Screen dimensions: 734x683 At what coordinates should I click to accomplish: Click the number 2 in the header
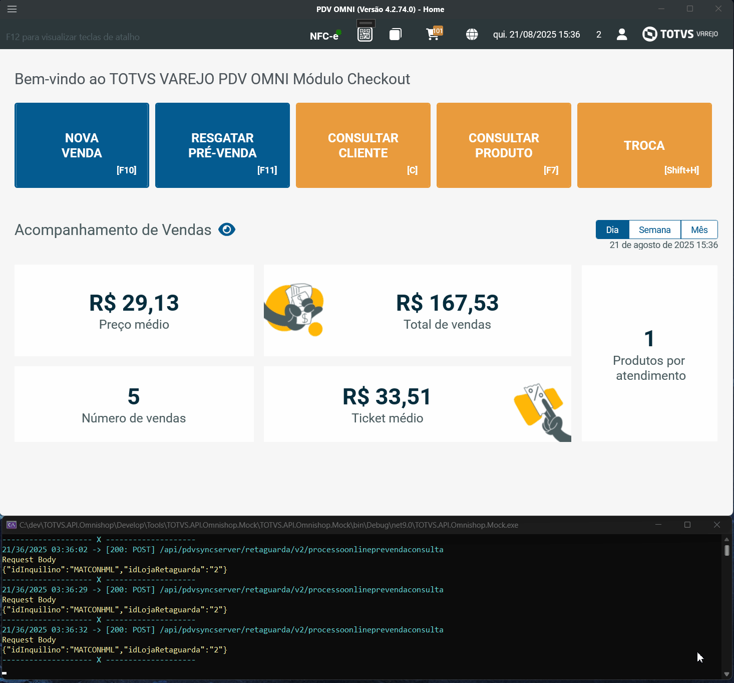[x=599, y=35]
